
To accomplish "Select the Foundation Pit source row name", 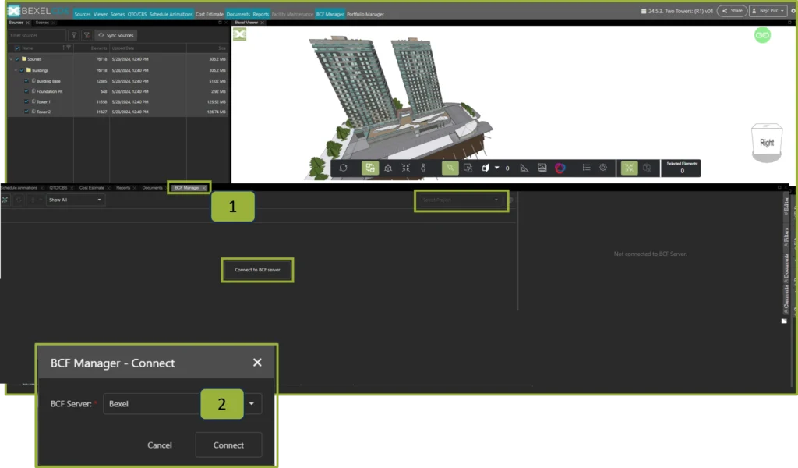I will pyautogui.click(x=49, y=92).
